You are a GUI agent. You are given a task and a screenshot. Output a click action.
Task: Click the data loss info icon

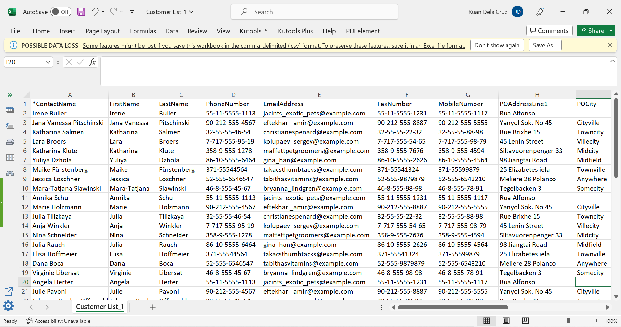(x=13, y=45)
